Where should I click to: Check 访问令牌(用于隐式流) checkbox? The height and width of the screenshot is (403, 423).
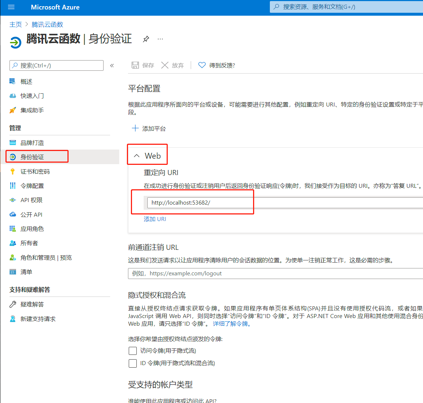point(133,351)
